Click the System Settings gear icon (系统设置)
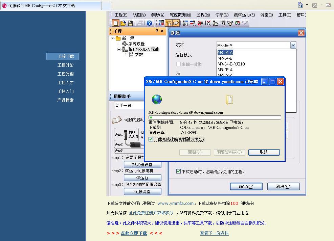 coord(125,44)
